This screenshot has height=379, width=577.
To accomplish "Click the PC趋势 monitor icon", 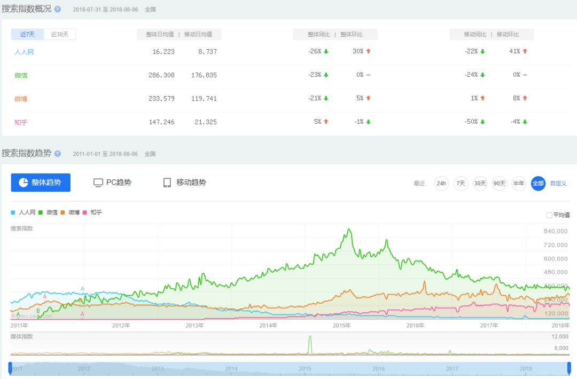I will (x=98, y=183).
